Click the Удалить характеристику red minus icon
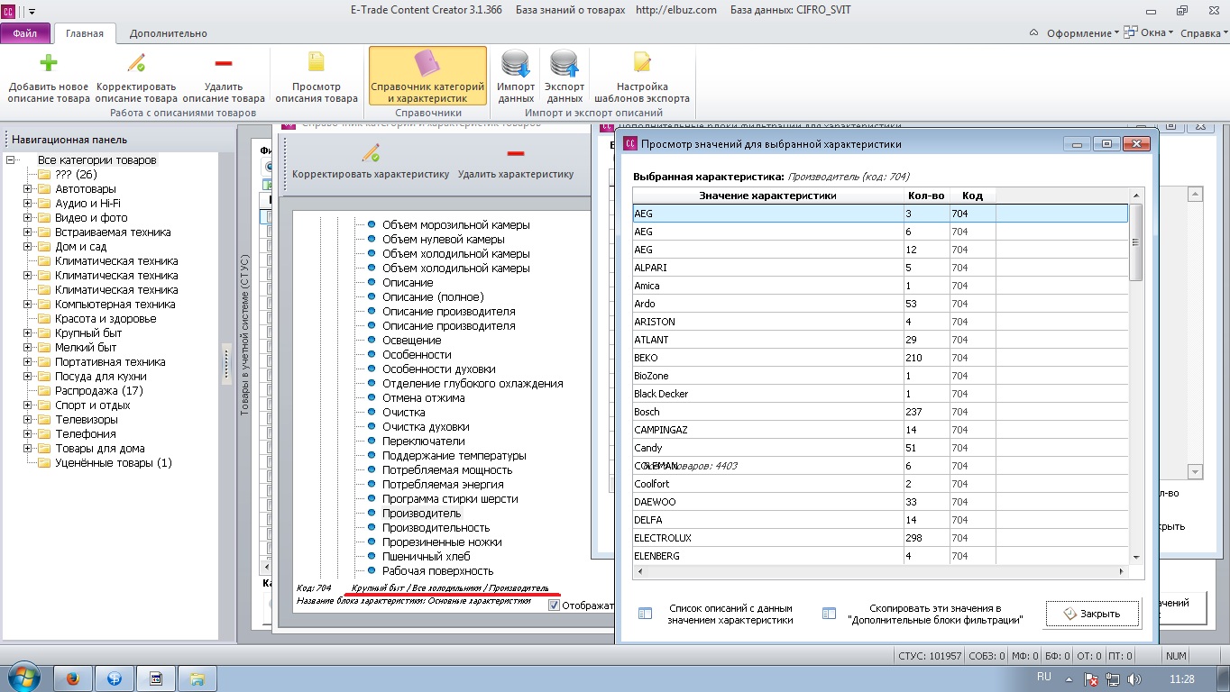 (516, 153)
